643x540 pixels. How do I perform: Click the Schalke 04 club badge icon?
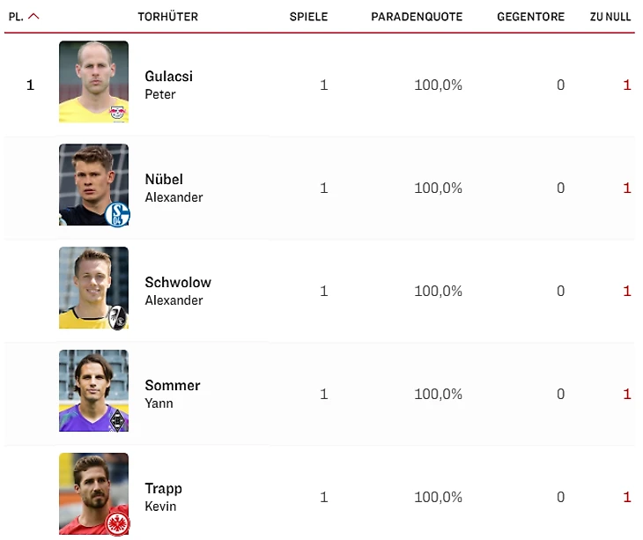pyautogui.click(x=117, y=214)
